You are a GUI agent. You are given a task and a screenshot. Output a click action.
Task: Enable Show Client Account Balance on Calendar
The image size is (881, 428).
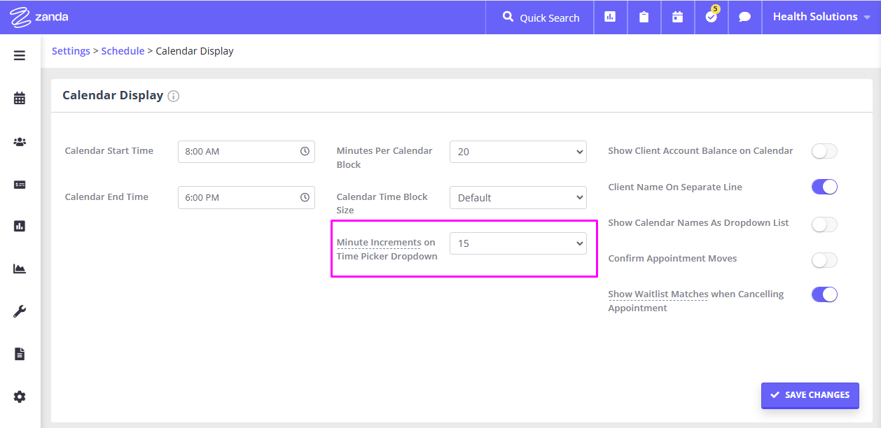click(x=824, y=151)
